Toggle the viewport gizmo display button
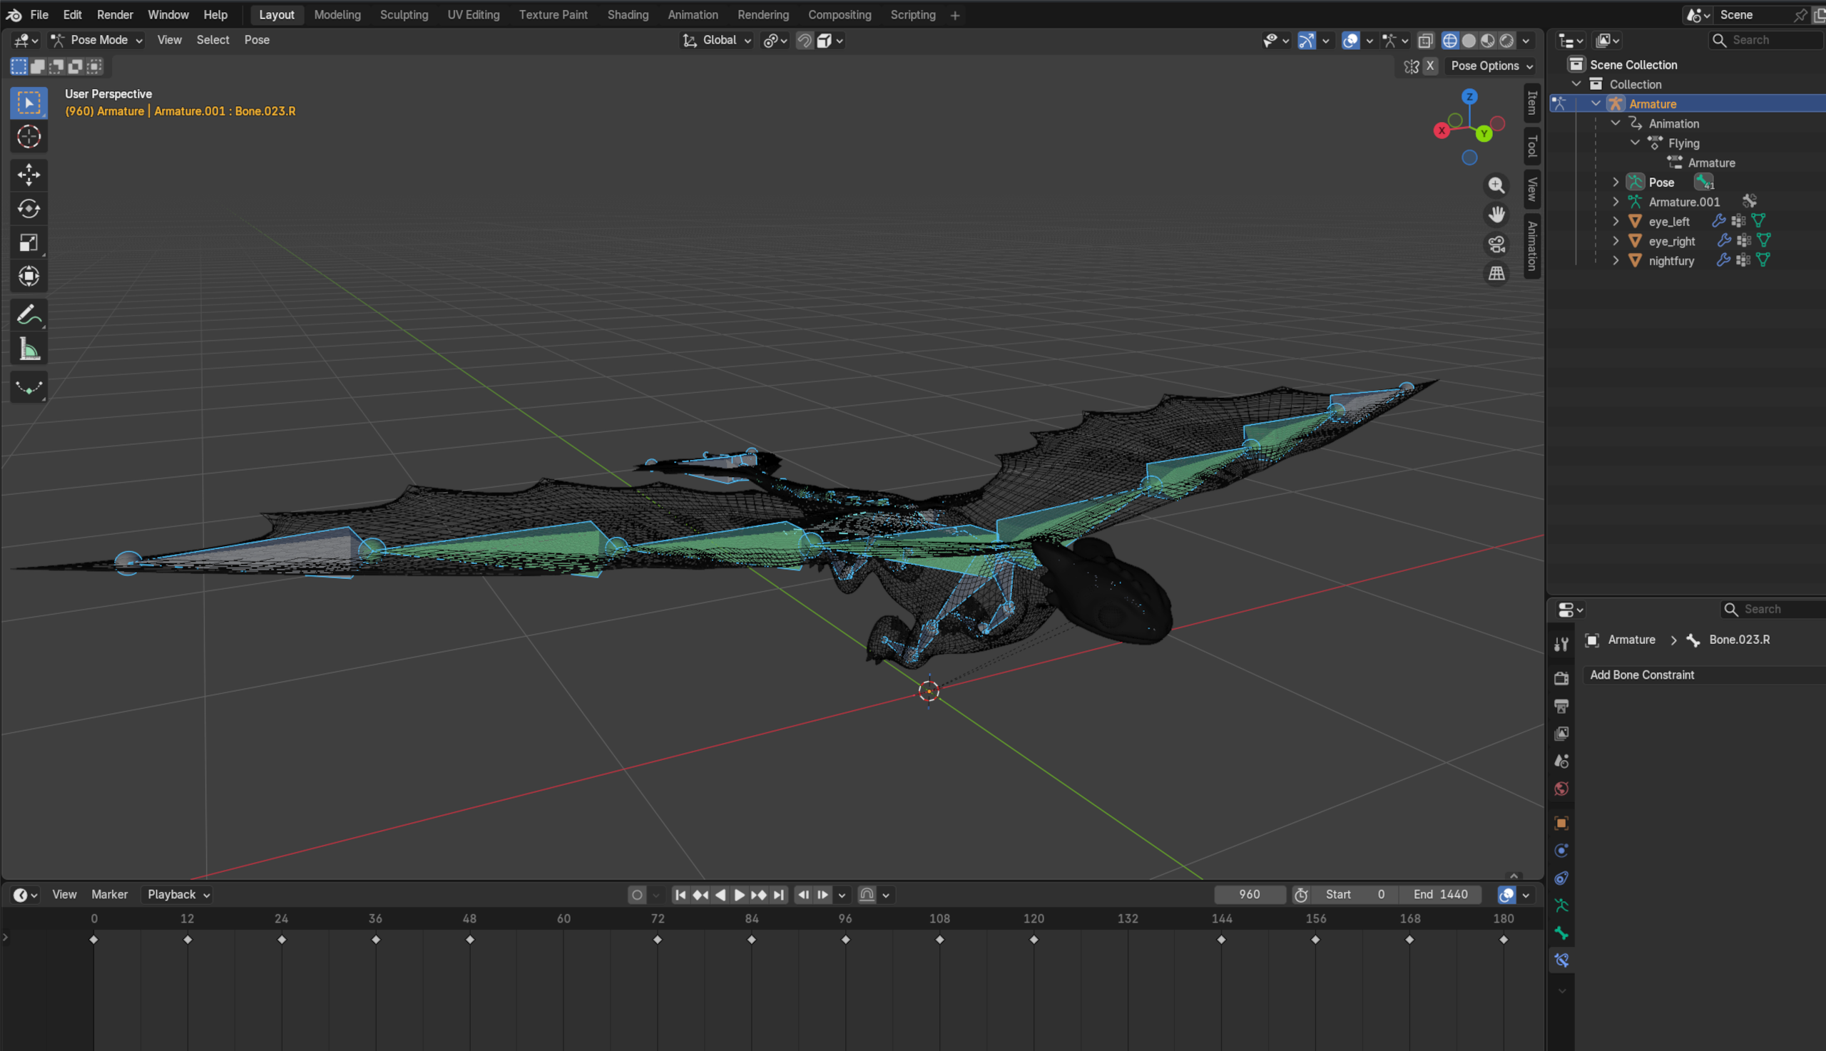This screenshot has width=1826, height=1051. (1306, 41)
